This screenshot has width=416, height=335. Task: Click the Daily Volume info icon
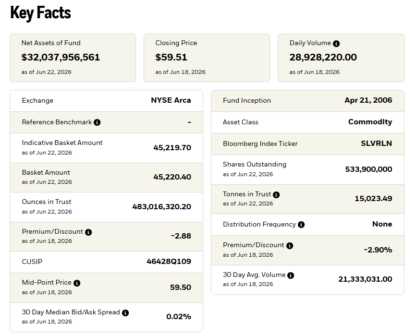point(336,44)
